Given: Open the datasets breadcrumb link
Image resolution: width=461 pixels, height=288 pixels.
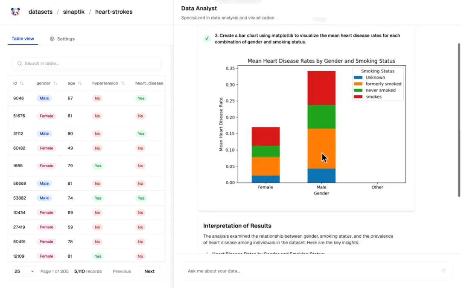Looking at the screenshot, I should click(41, 12).
